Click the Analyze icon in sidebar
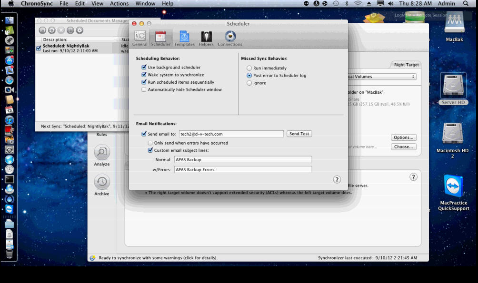478x283 pixels. [102, 153]
